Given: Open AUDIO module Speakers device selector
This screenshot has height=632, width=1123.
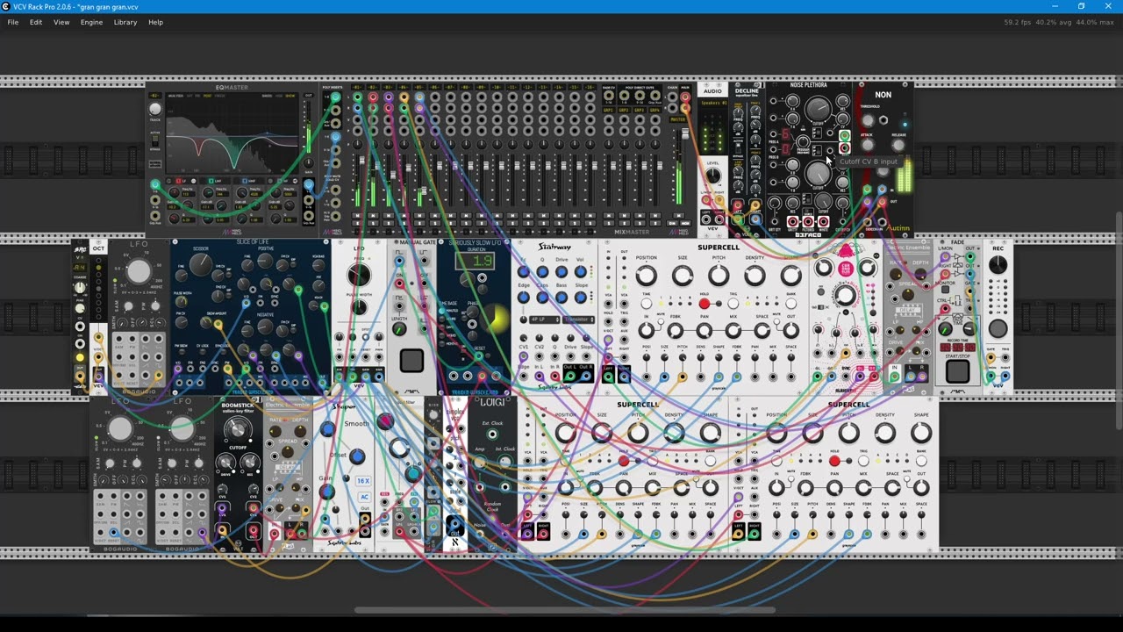Looking at the screenshot, I should (714, 103).
